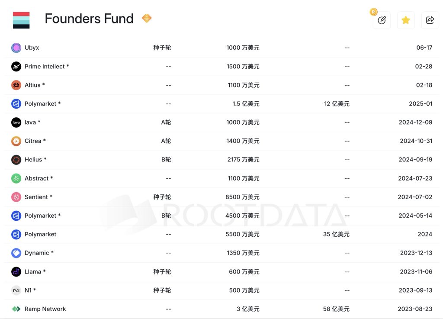Click the Abstract project icon
Image resolution: width=443 pixels, height=319 pixels.
(x=16, y=178)
